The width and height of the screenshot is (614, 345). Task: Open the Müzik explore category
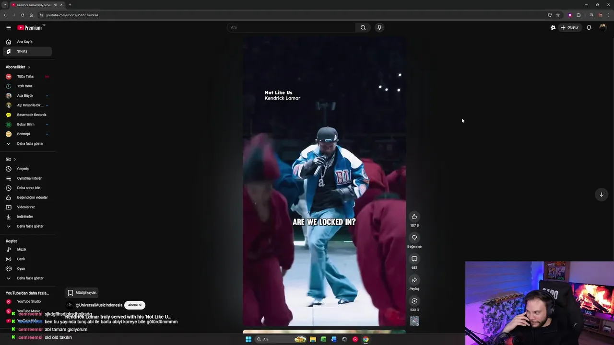pyautogui.click(x=27, y=249)
